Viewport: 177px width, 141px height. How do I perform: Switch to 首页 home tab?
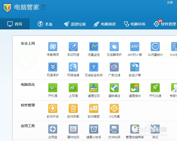coord(15,24)
